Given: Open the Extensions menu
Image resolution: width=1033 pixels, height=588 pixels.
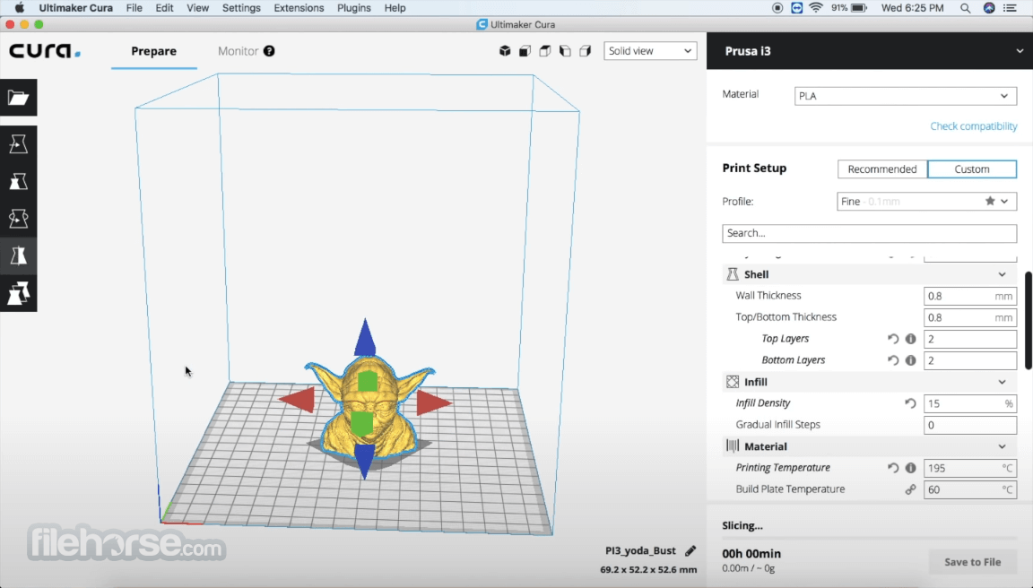Looking at the screenshot, I should pyautogui.click(x=299, y=8).
